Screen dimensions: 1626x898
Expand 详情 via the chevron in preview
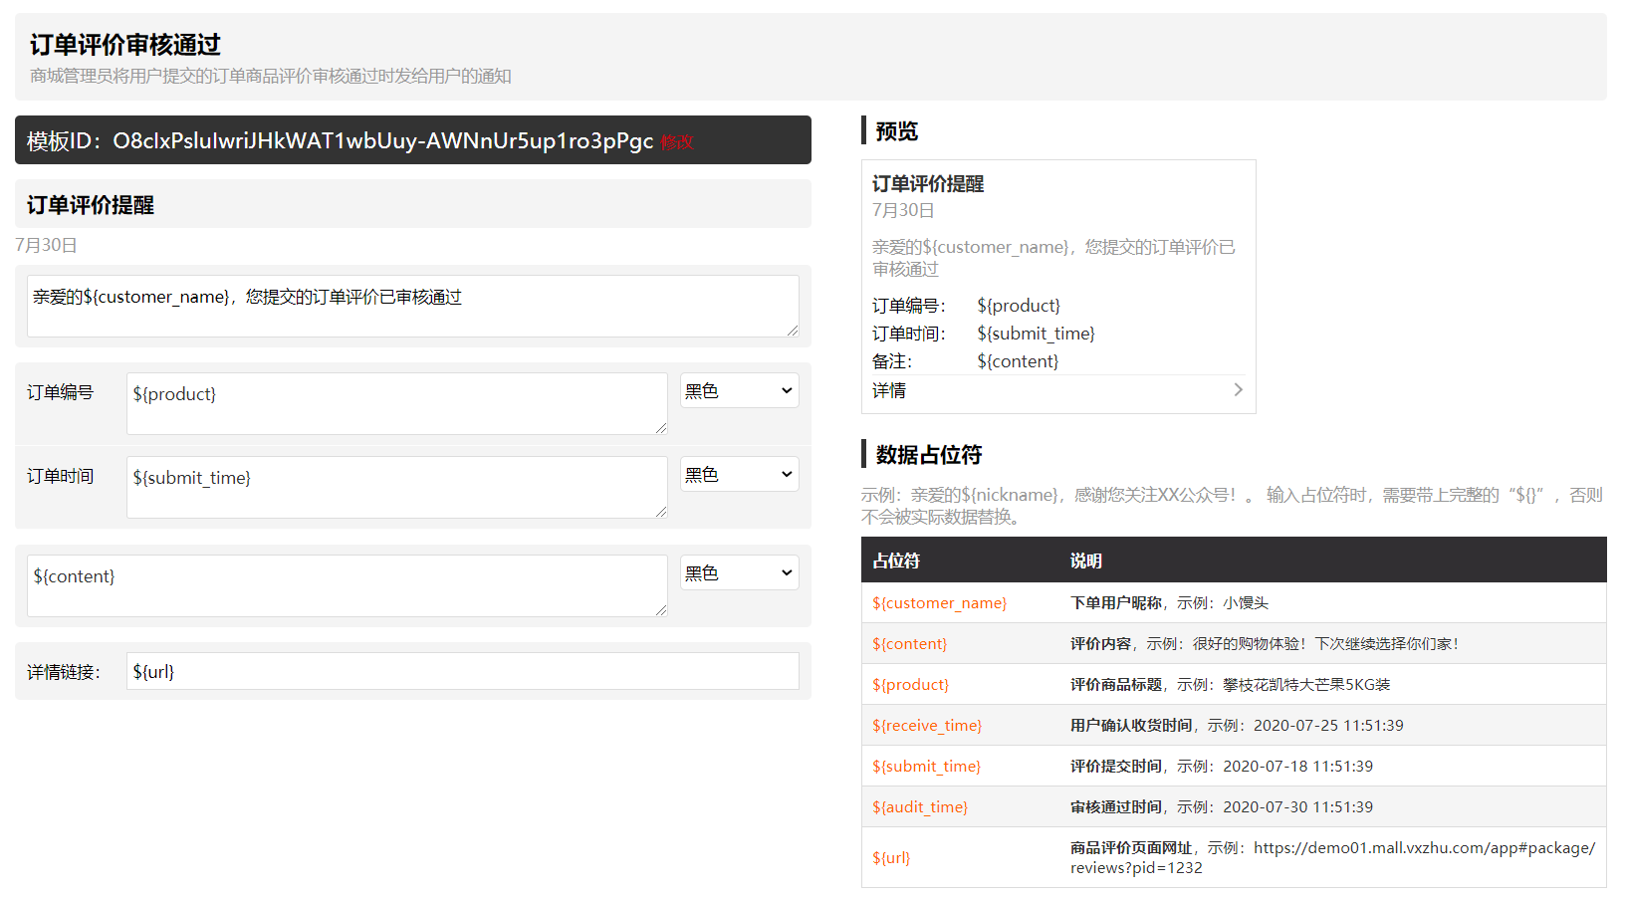(1238, 389)
